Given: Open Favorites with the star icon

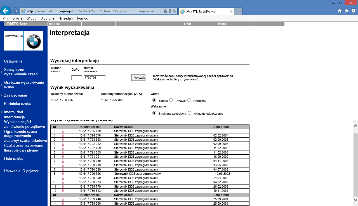Looking at the screenshot, I should click(347, 11).
